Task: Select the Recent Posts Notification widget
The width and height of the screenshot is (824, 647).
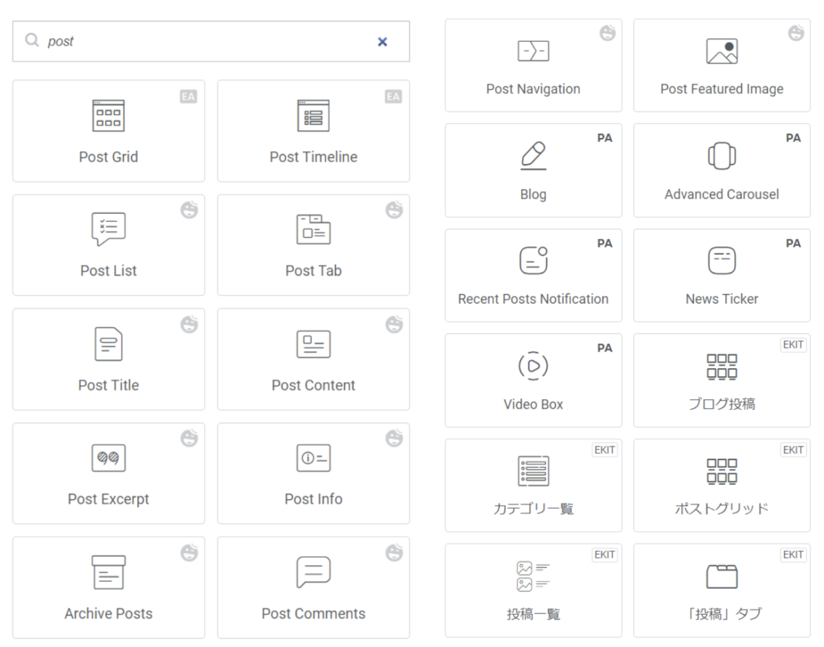Action: pos(533,275)
